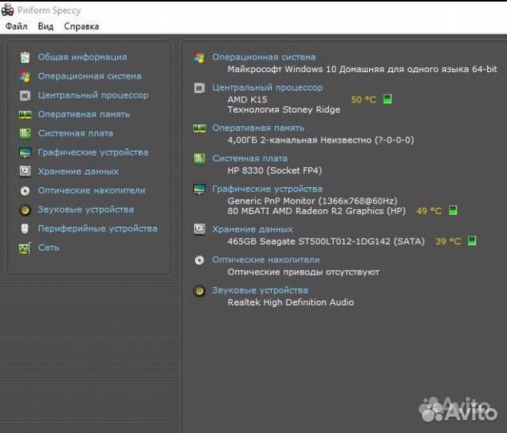Open Хранение данных summary heading link

(x=253, y=229)
